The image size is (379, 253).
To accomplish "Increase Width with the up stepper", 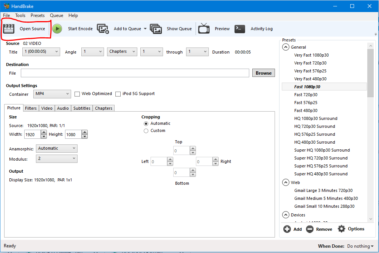I will (43, 132).
